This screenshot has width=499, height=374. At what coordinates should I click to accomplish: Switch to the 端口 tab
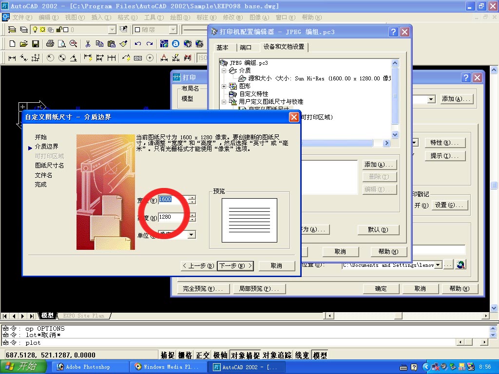[x=246, y=48]
